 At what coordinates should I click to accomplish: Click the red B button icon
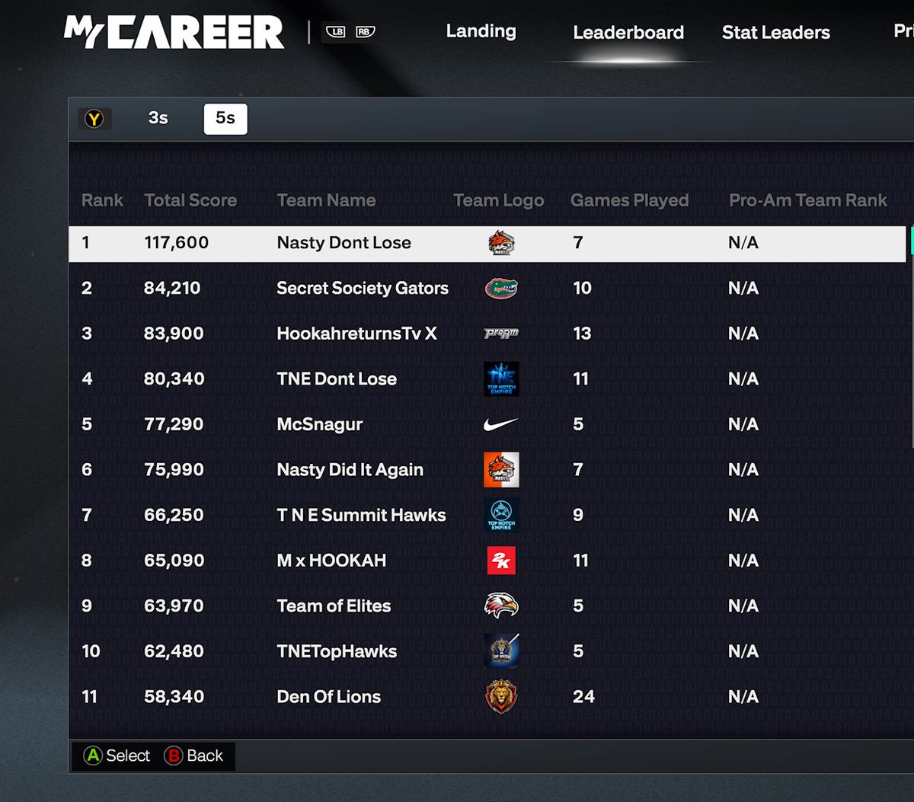point(174,756)
